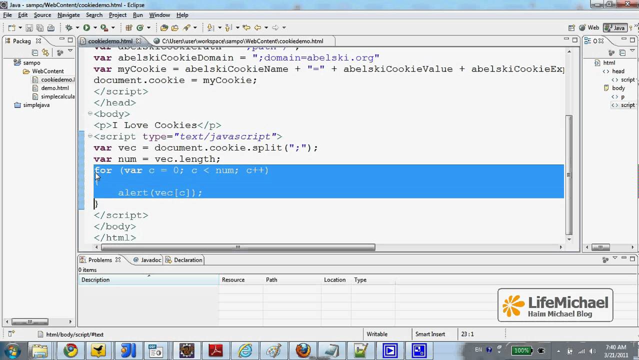Click the Save icon in toolbar
Viewport: 639px width, 360px height.
coord(29,28)
